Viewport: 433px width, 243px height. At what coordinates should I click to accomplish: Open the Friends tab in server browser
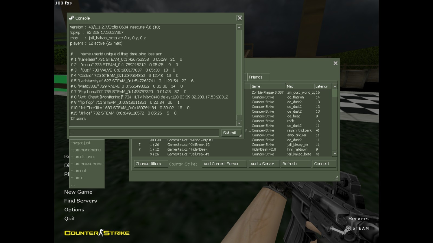(258, 77)
